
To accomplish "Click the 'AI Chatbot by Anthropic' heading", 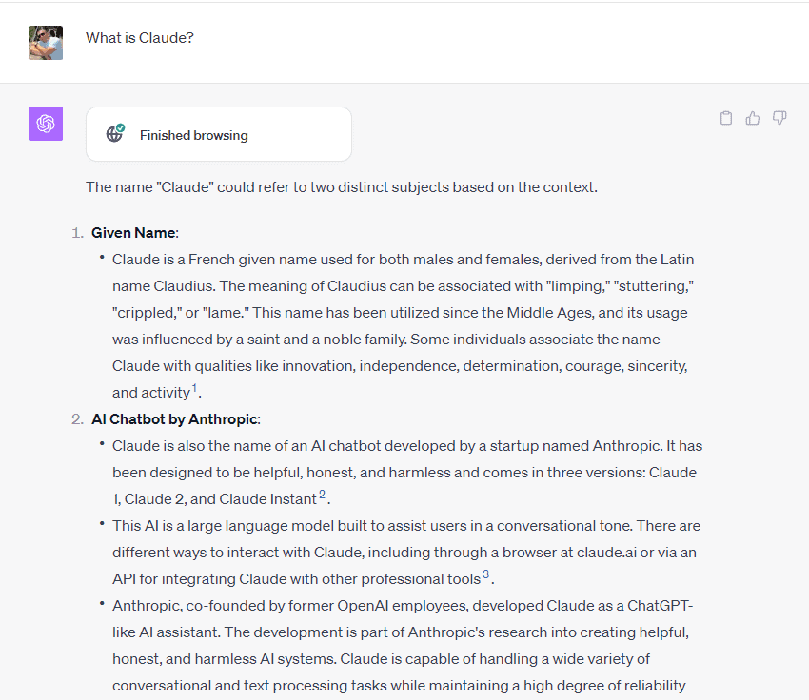I will 174,419.
